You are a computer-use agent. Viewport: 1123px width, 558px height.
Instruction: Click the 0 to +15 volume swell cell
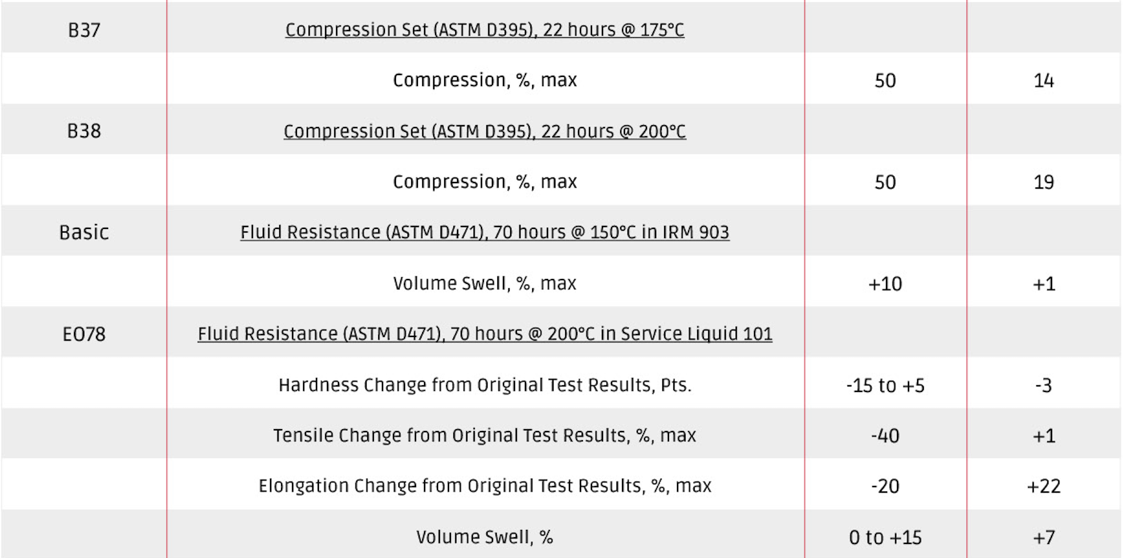click(x=885, y=537)
